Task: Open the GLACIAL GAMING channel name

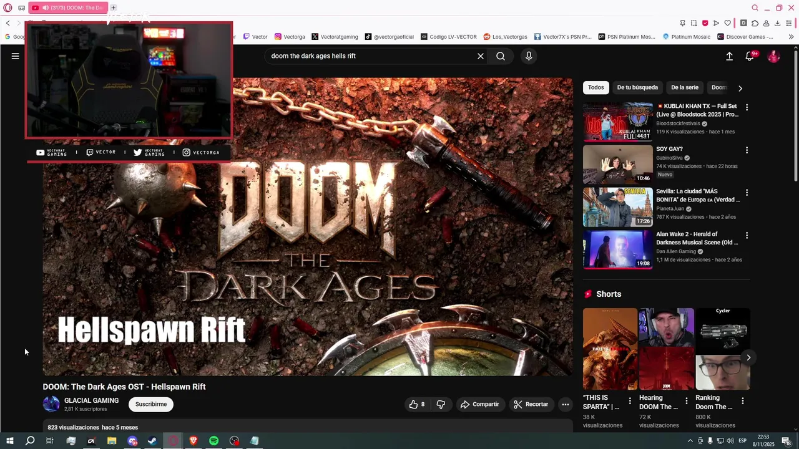Action: click(91, 400)
